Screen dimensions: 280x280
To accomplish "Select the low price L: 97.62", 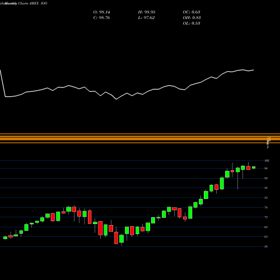I will pyautogui.click(x=146, y=18).
